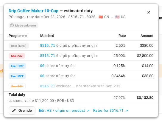
Task: Click the Override button
Action: [x=22, y=111]
